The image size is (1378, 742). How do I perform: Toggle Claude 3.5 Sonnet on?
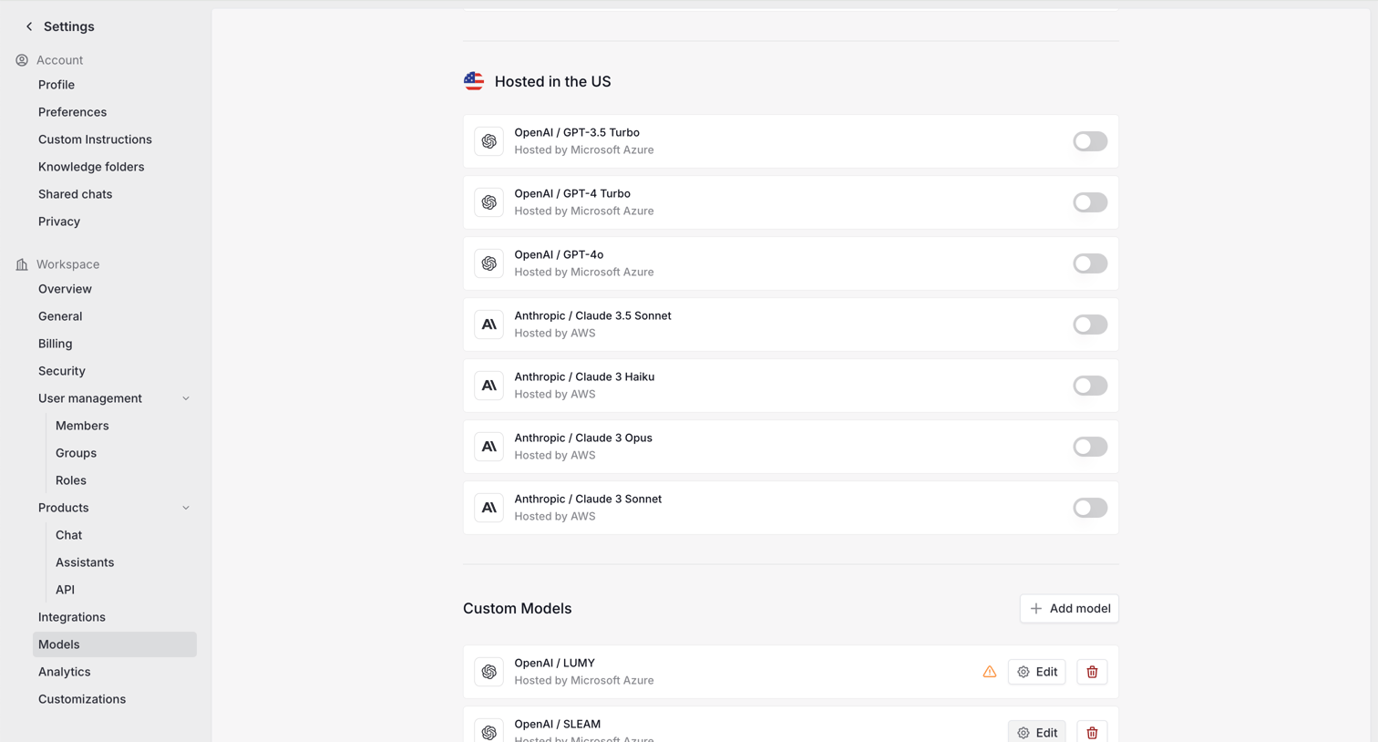(x=1090, y=325)
